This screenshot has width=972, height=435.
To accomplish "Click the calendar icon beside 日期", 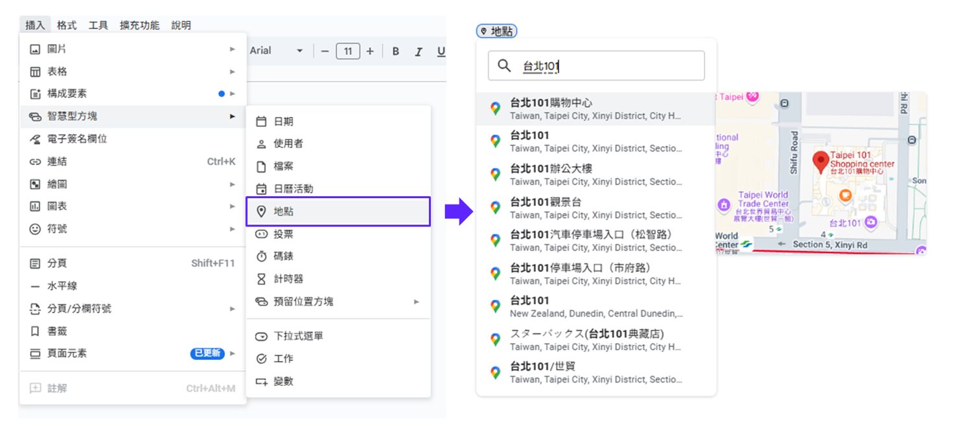I will [262, 122].
